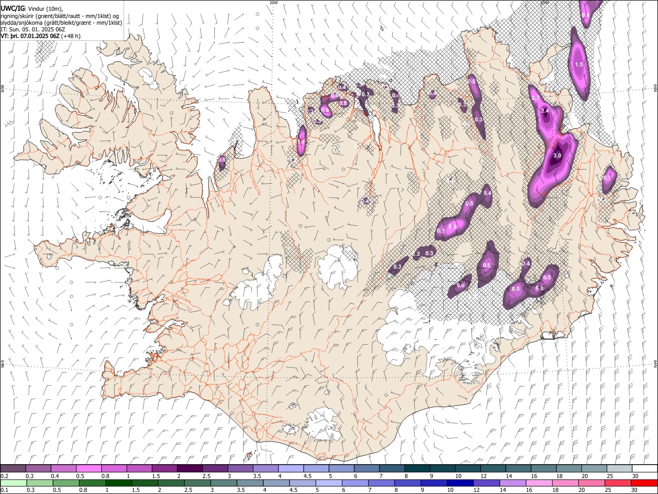Pick the lower scale dark blue swatch between 10 and 12

point(461,483)
